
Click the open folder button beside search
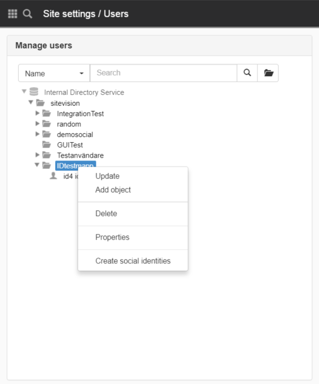pyautogui.click(x=268, y=73)
